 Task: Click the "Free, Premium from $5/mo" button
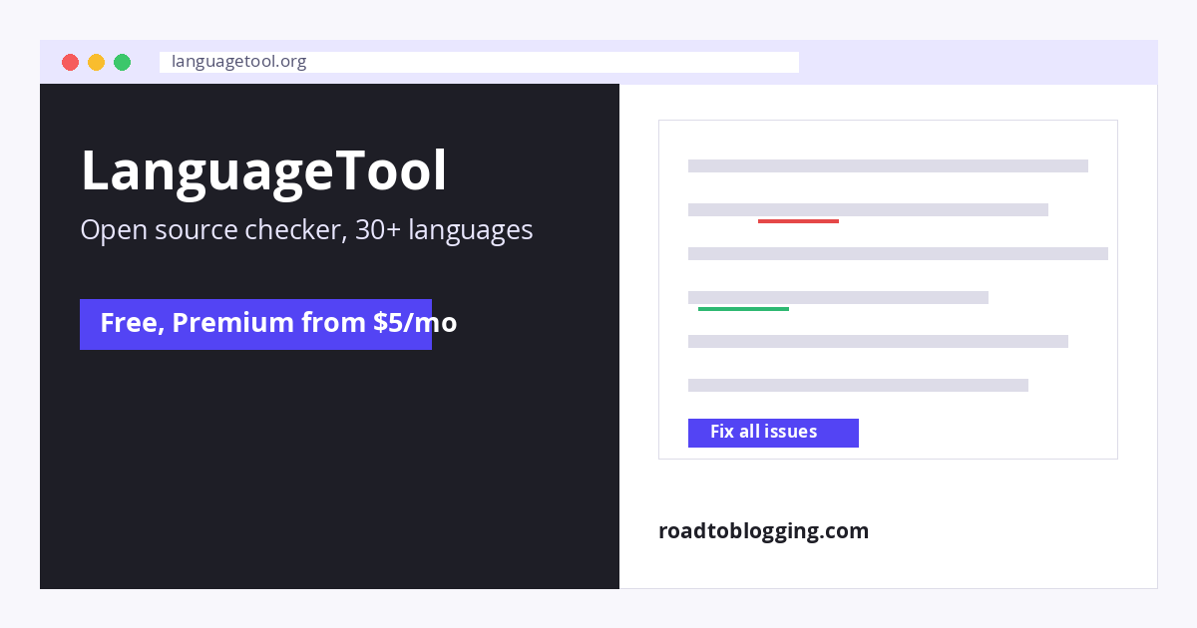[255, 324]
